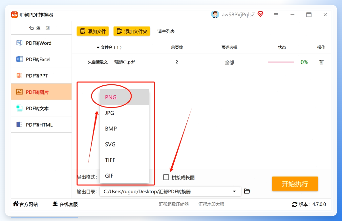Viewport: 342px width, 221px height.
Task: Open the 汇帮超级压缩器 link
Action: click(174, 204)
